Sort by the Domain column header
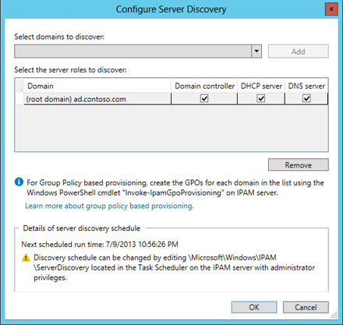The image size is (343, 325). click(x=97, y=86)
